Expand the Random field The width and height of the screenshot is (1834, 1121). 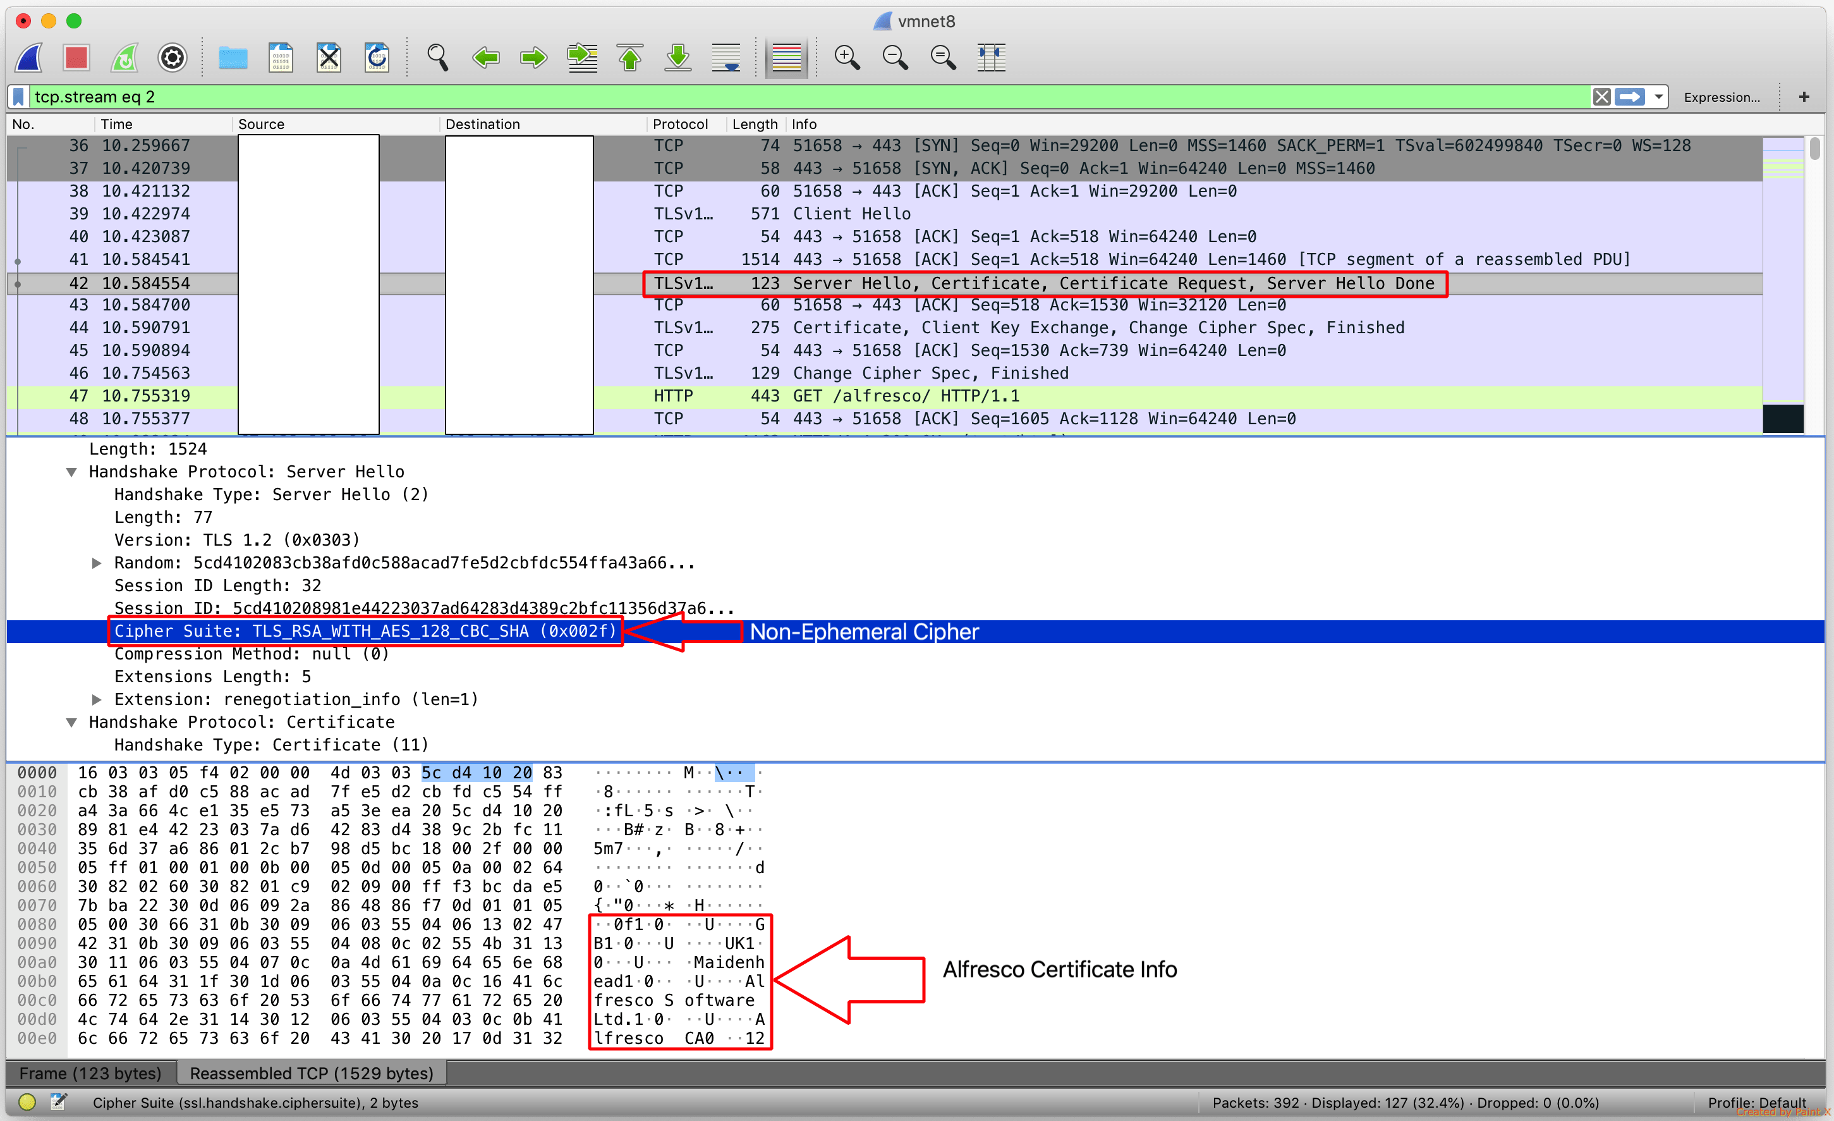pyautogui.click(x=97, y=563)
